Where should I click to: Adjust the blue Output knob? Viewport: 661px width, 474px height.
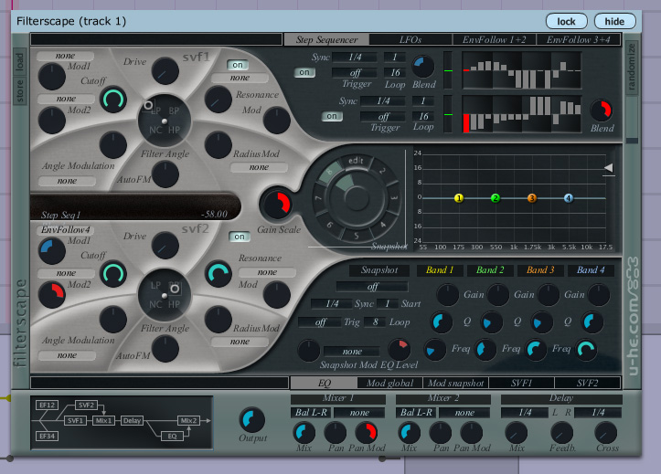(252, 420)
